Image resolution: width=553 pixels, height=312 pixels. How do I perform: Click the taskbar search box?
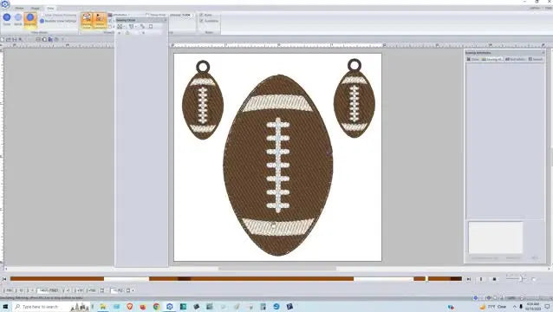(x=51, y=307)
